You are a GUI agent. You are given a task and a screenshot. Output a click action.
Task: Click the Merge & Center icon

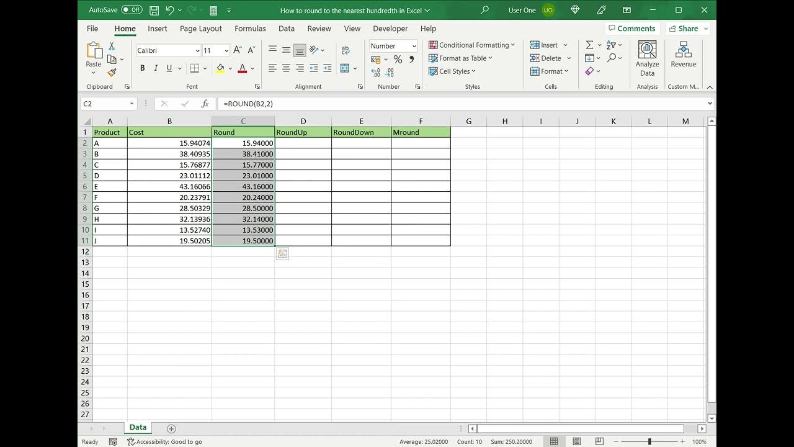click(x=345, y=68)
